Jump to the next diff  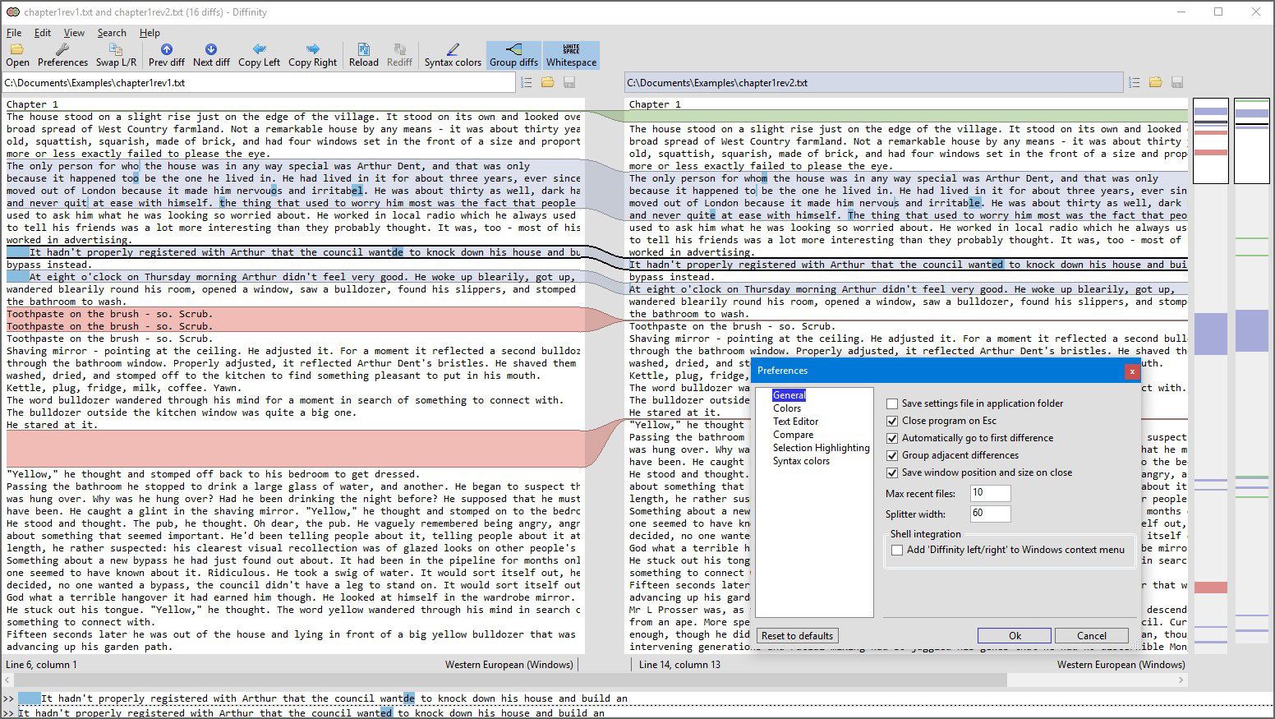210,54
